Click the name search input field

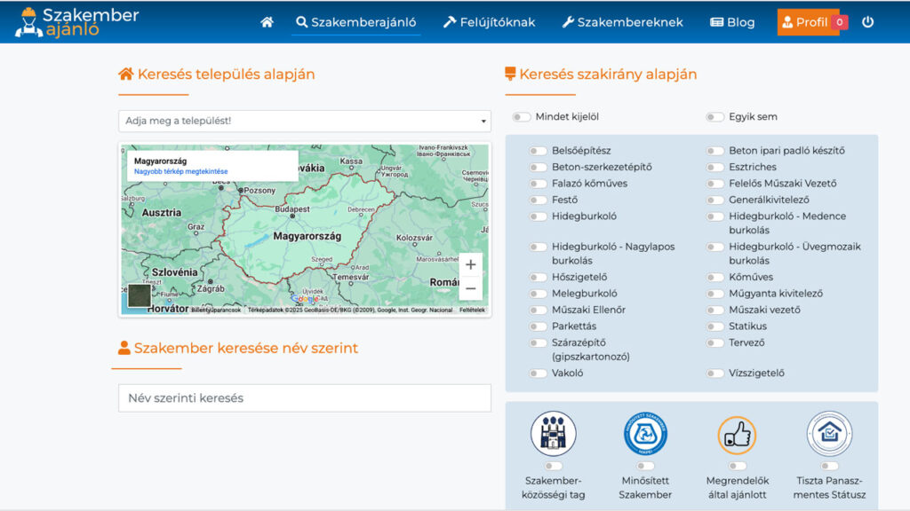(305, 398)
